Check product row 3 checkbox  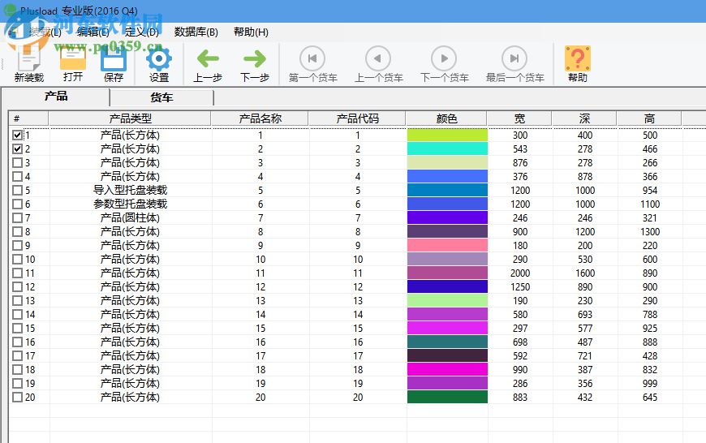tap(17, 162)
